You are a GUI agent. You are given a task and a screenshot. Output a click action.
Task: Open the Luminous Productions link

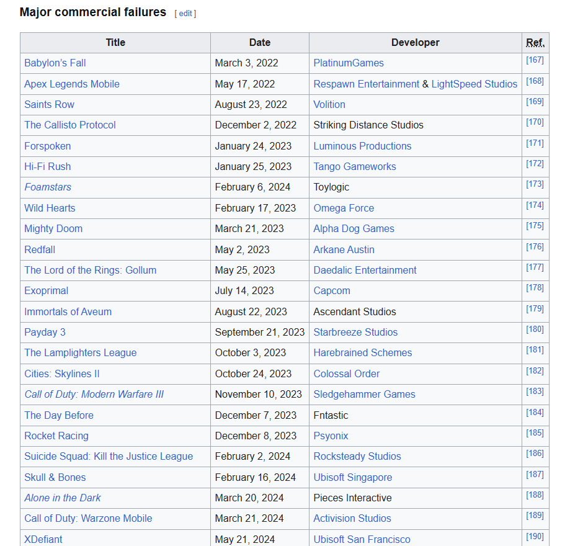pos(362,146)
